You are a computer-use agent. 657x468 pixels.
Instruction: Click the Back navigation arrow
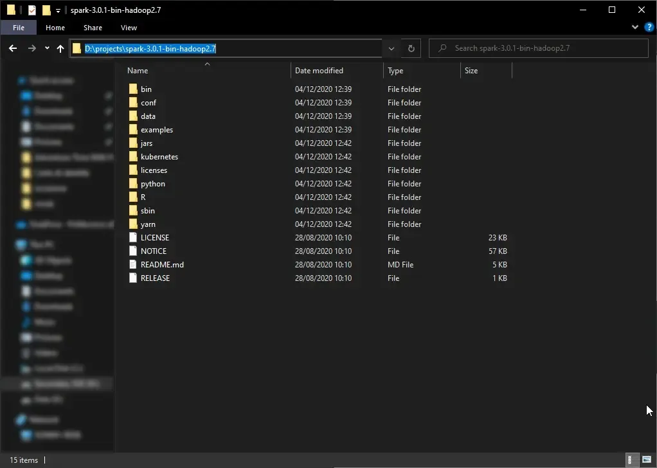(x=13, y=49)
